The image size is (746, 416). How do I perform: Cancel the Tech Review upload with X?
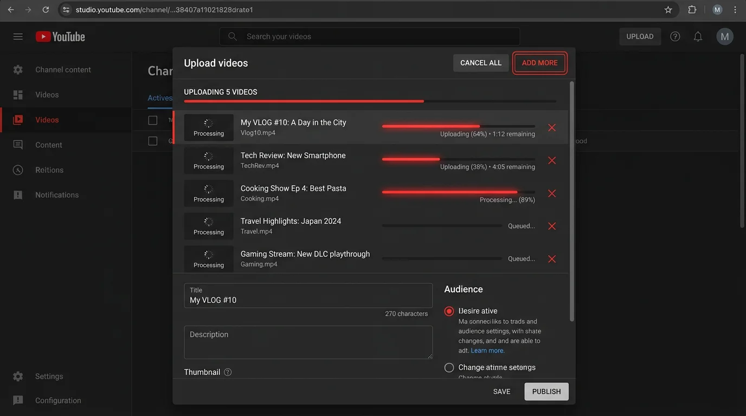[552, 160]
